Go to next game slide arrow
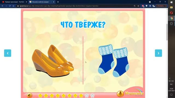 [x=158, y=53]
